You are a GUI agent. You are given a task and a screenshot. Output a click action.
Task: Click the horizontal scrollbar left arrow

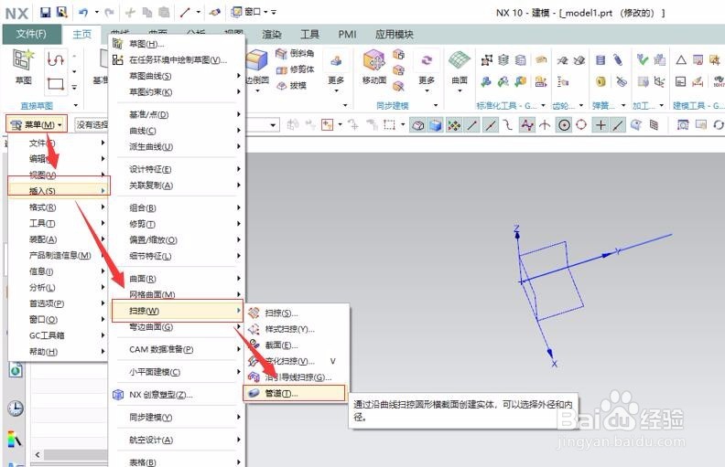pyautogui.click(x=38, y=454)
